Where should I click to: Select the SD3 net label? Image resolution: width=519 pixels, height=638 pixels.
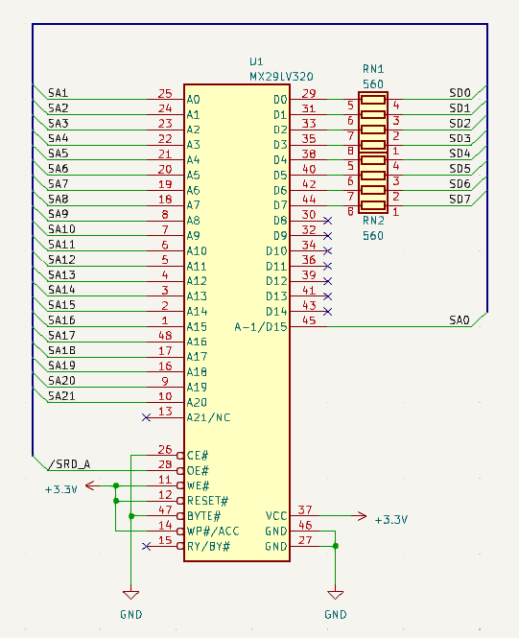coord(460,138)
